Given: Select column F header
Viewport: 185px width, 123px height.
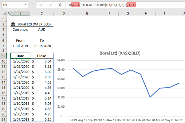Looking at the screenshot, I should coord(109,14).
